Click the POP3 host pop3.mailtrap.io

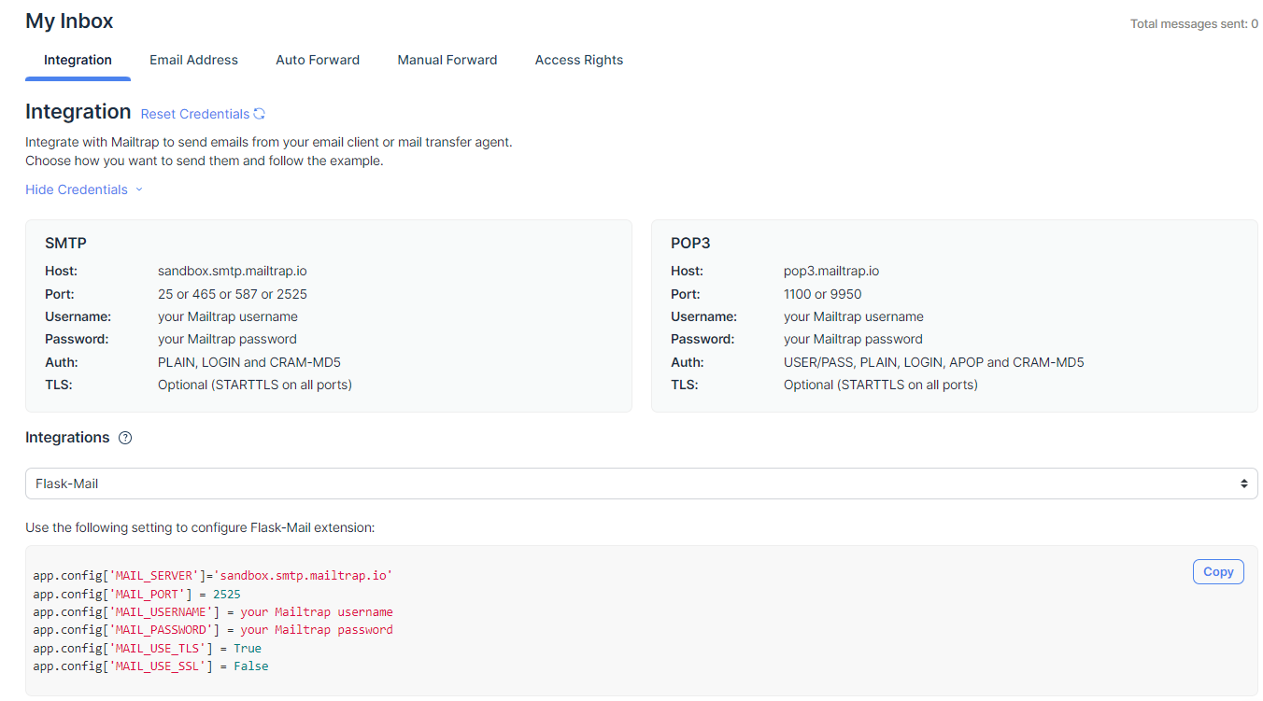(x=830, y=271)
